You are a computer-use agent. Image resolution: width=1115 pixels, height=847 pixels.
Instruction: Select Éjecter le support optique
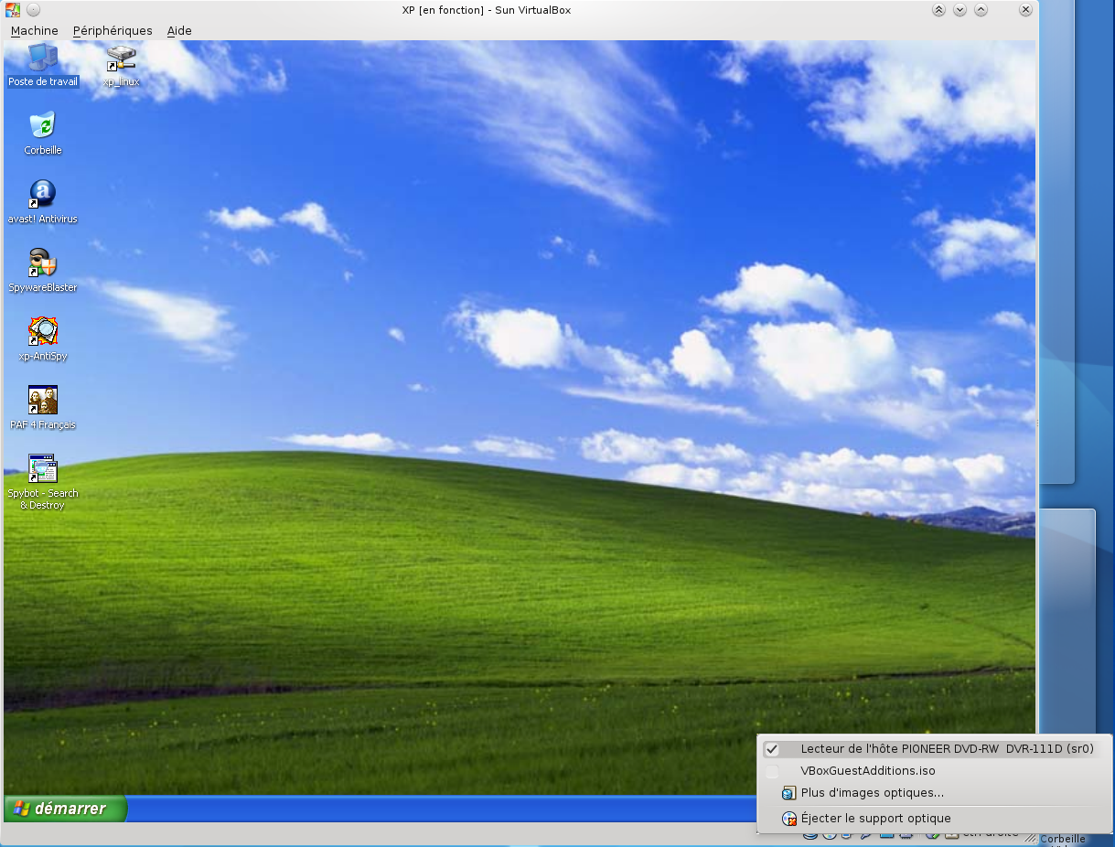tap(875, 819)
